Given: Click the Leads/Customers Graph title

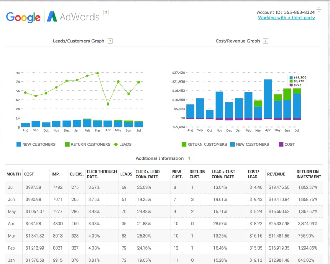Looking at the screenshot, I should tap(78, 41).
